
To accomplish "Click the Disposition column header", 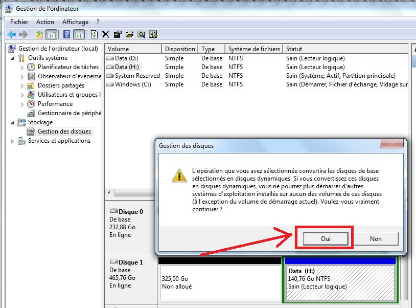I will [x=180, y=49].
